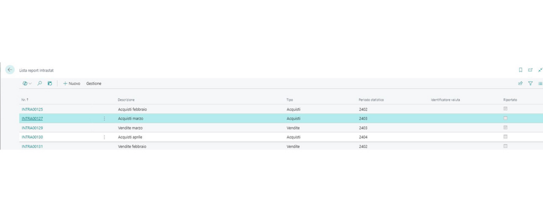This screenshot has height=212, width=543.
Task: Click the Periodo statistico column header
Action: [x=371, y=100]
